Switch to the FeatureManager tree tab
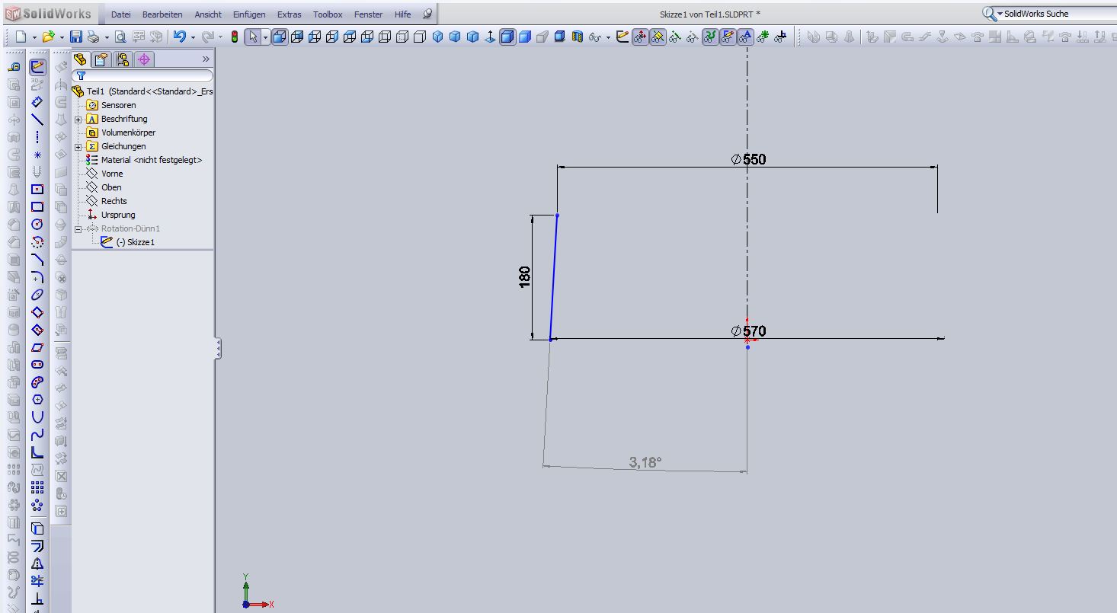The height and width of the screenshot is (613, 1117). pos(81,59)
